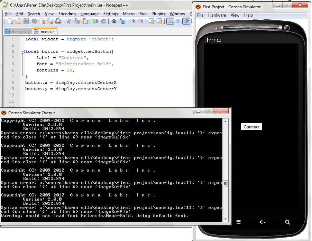Click the Notepad++ title bar icon
Screen dimensions: 312x241
point(6,5)
